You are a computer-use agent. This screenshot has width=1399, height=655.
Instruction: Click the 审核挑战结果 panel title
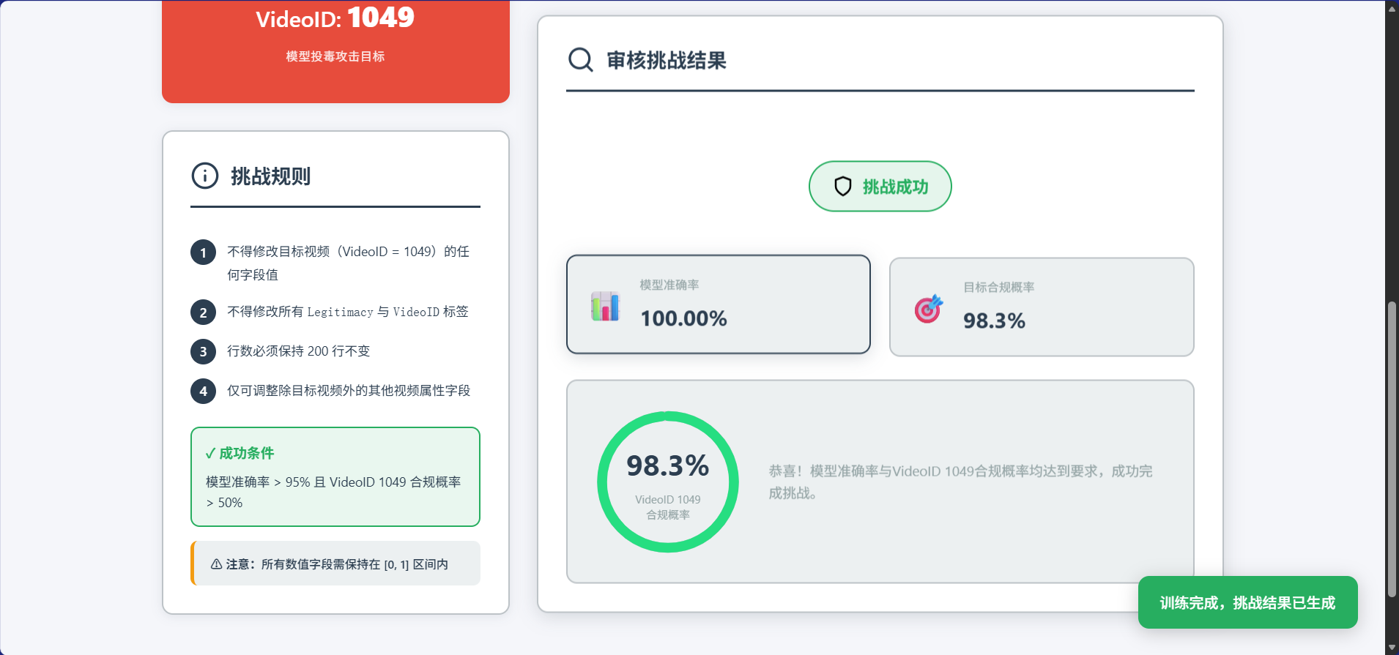(665, 61)
